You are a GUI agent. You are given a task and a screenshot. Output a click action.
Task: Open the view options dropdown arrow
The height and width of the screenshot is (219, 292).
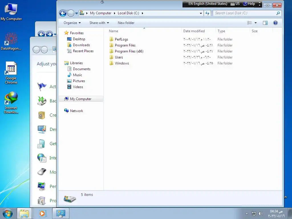pos(255,23)
